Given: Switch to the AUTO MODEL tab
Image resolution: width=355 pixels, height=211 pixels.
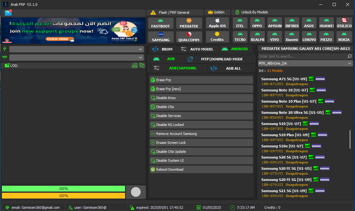Looking at the screenshot, I should point(198,49).
